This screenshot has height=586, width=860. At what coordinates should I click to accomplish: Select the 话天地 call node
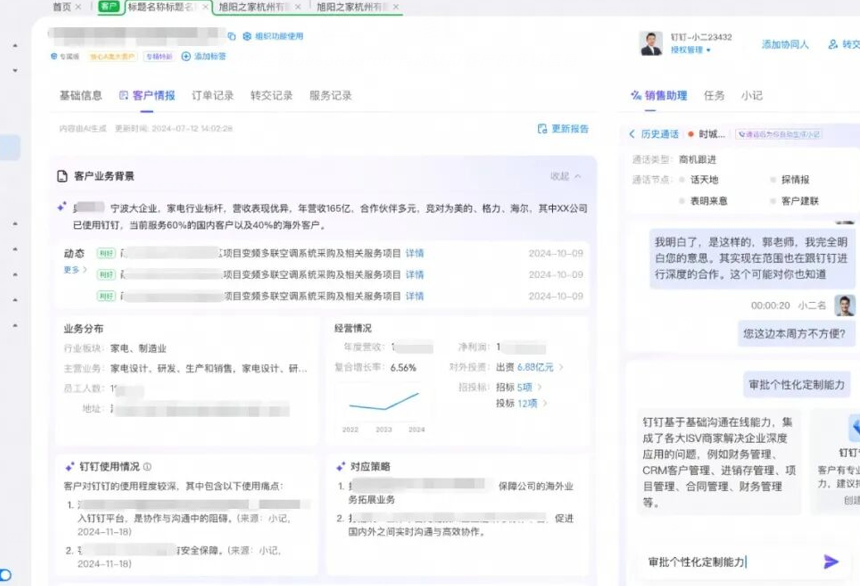click(704, 179)
